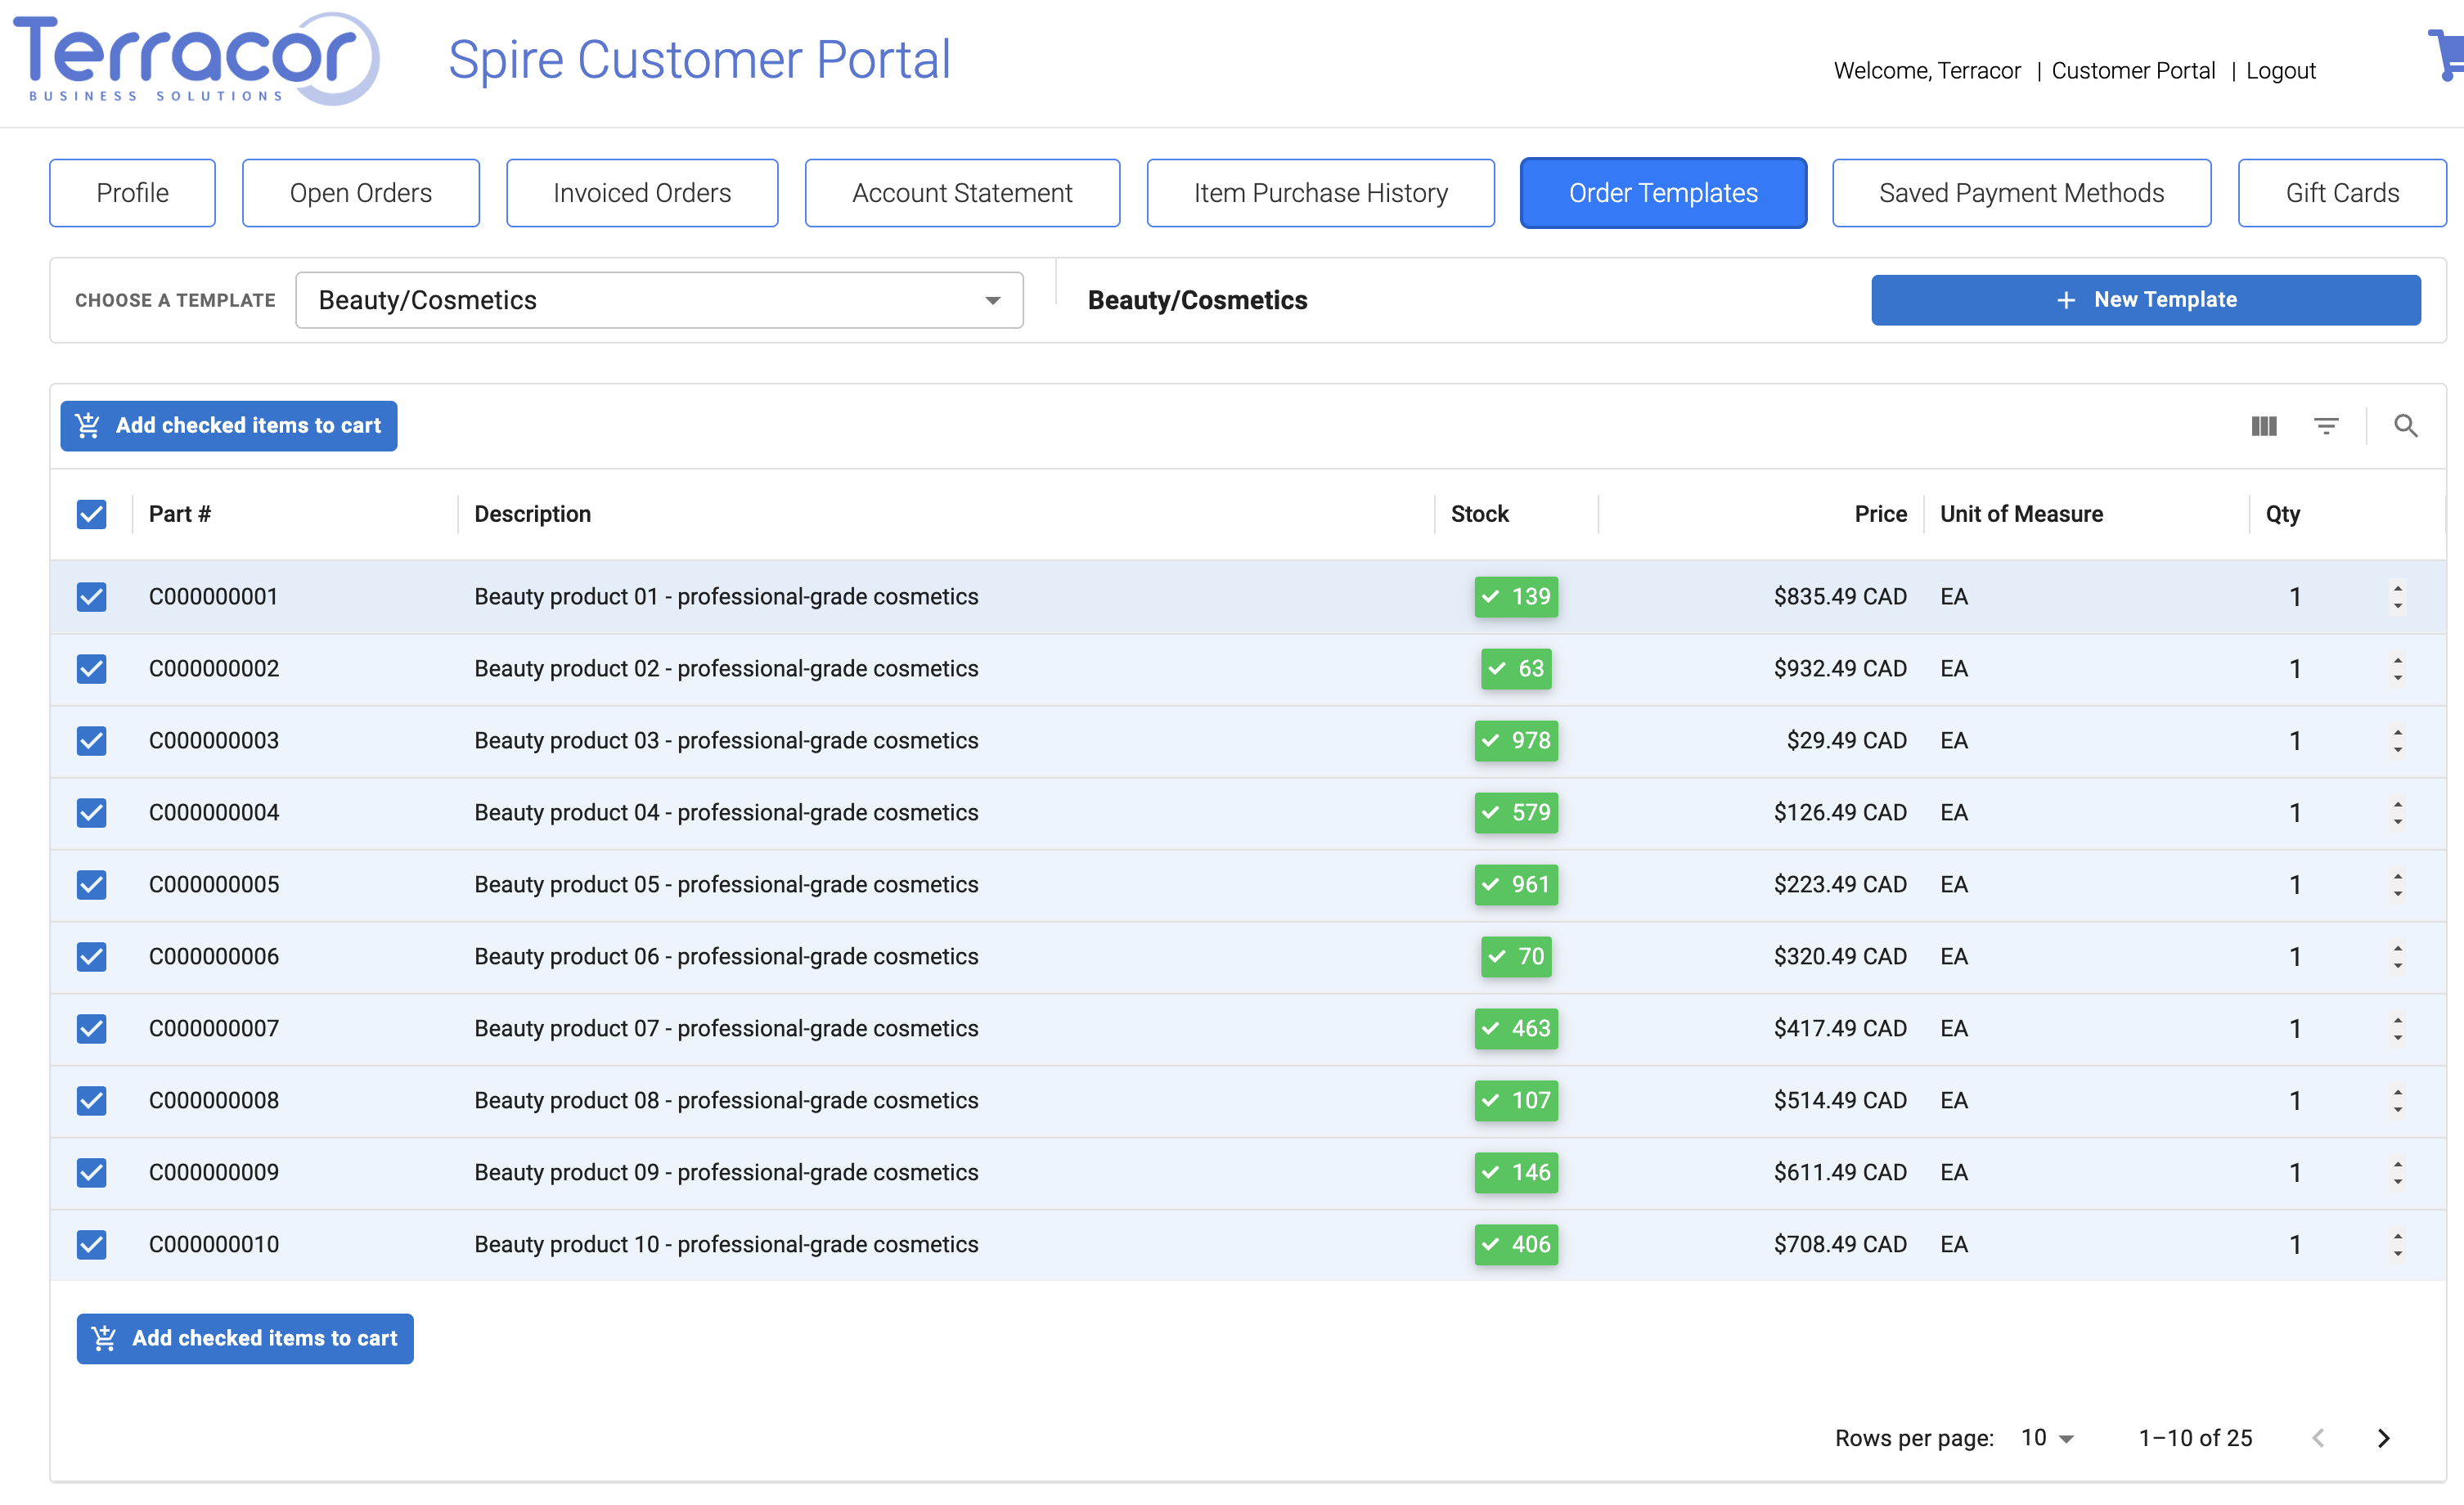
Task: Click stock badge 139 for C000000001
Action: click(1516, 597)
